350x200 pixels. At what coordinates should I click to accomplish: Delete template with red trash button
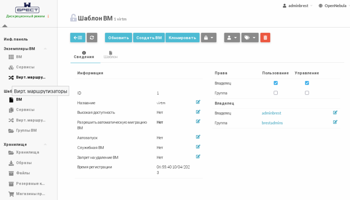(265, 38)
